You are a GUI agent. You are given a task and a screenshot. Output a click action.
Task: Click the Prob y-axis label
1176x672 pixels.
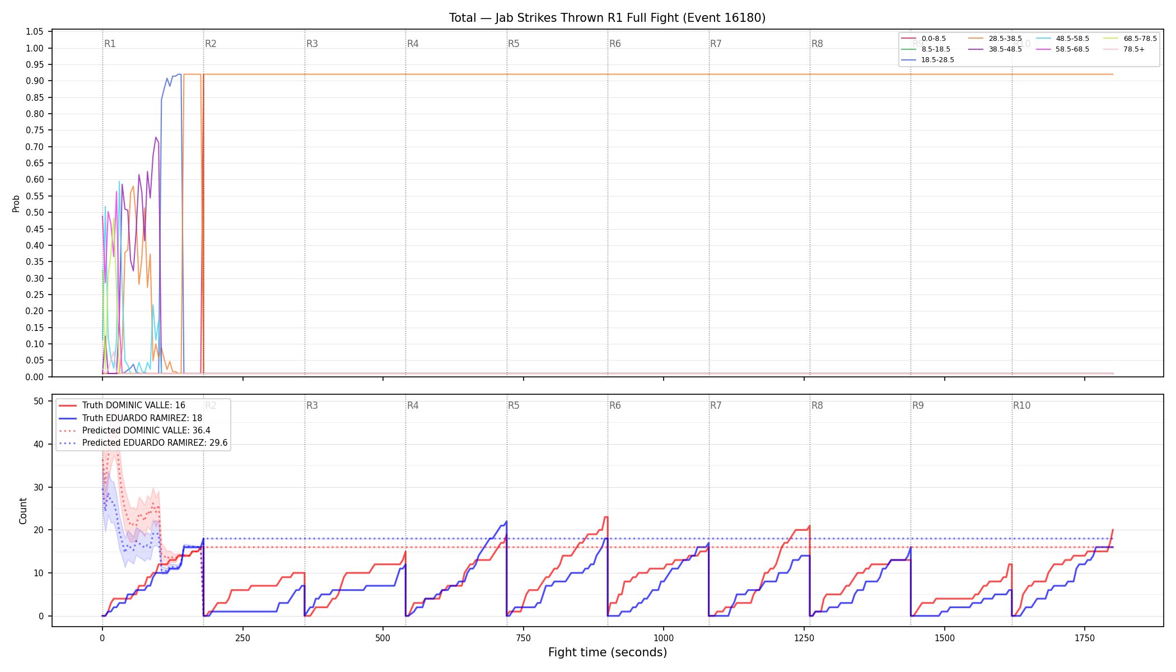click(16, 203)
